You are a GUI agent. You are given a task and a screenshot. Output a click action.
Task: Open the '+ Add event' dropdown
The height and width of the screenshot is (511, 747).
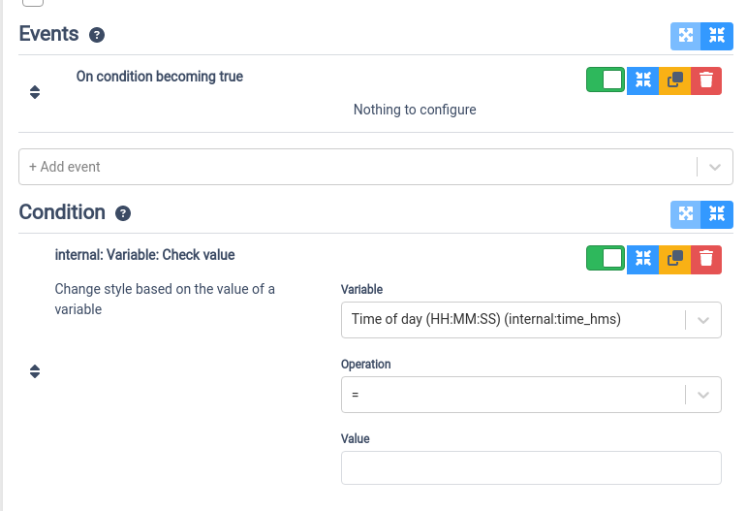click(x=375, y=167)
